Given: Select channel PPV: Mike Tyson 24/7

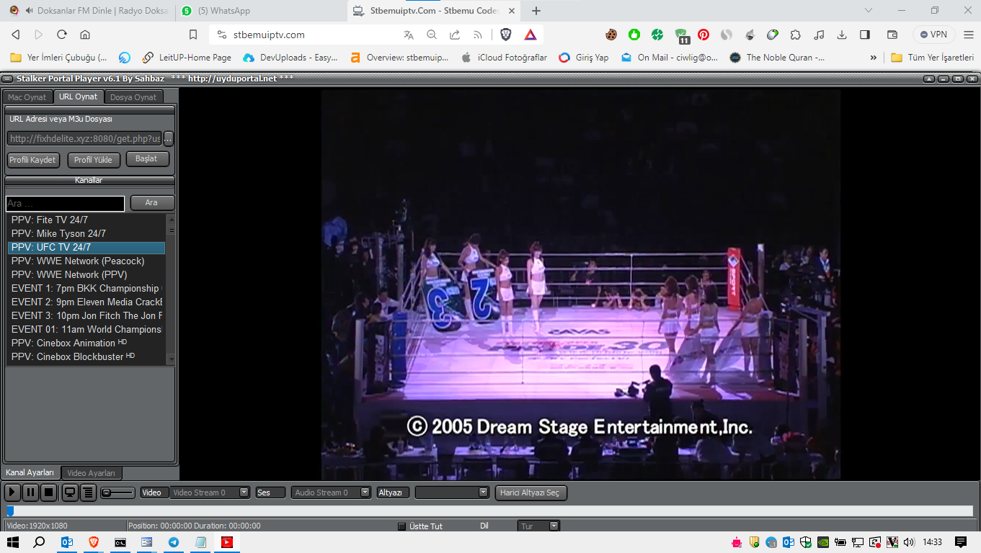Looking at the screenshot, I should [86, 234].
